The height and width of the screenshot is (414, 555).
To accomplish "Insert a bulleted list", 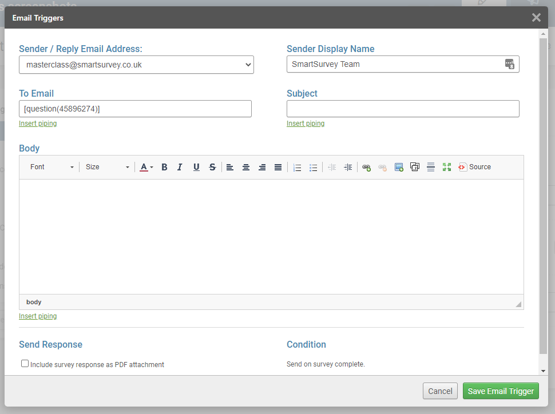I will [313, 167].
